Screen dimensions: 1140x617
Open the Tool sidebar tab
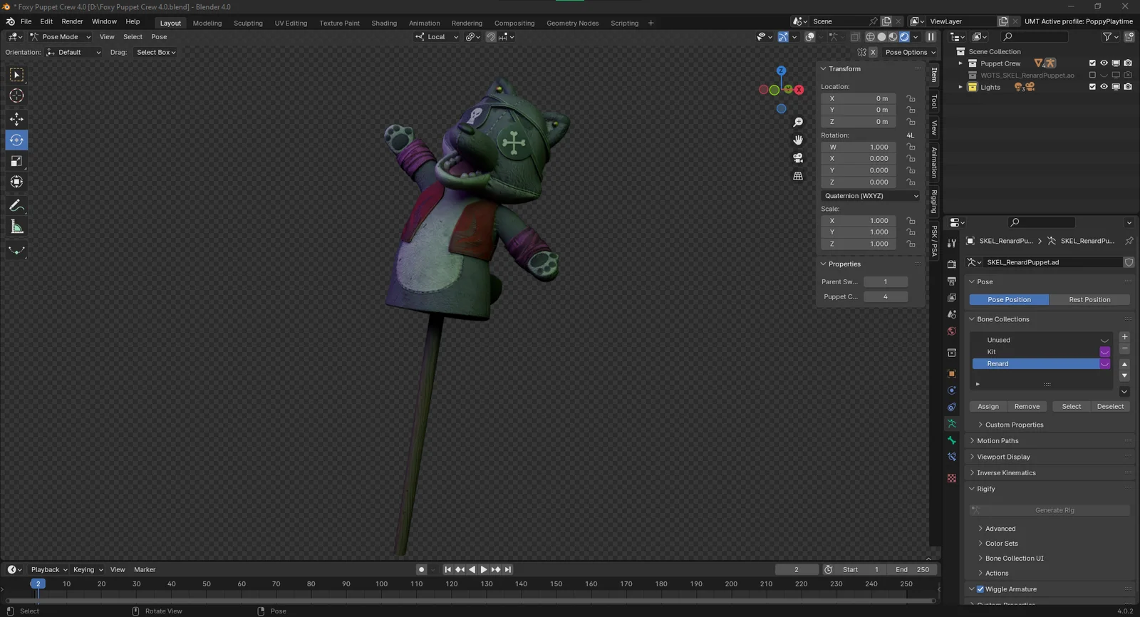coord(934,102)
